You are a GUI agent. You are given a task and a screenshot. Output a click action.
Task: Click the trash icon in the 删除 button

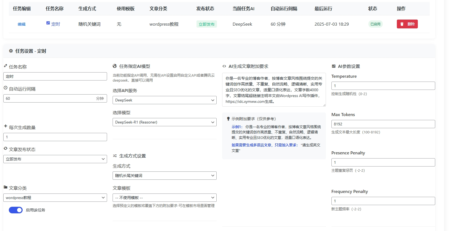402,24
